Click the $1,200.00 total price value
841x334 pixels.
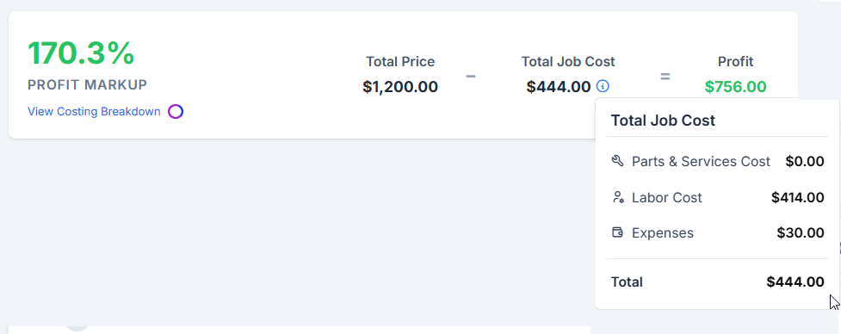pos(400,86)
